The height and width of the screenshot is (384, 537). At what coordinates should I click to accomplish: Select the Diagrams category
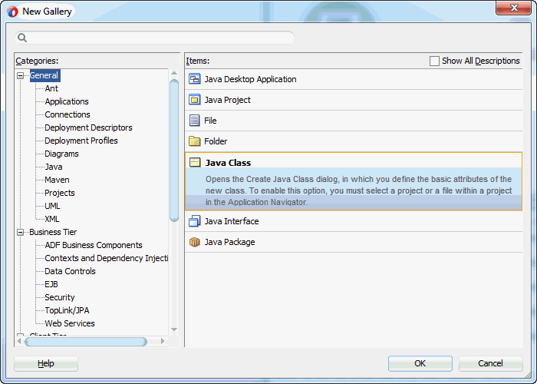pos(61,154)
